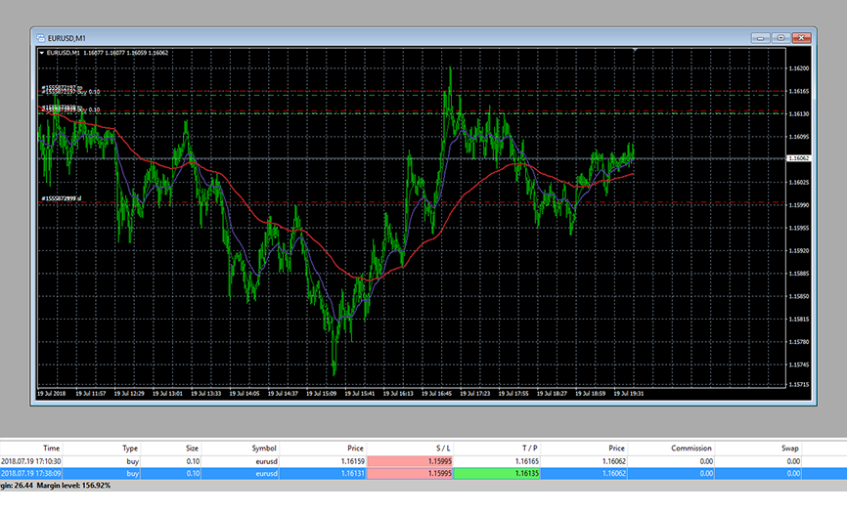
Task: Click the green T/P cell 1.16135
Action: pyautogui.click(x=497, y=473)
